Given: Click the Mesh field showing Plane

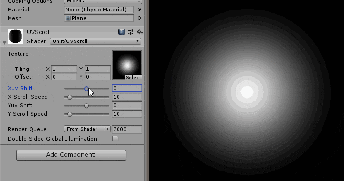Looking at the screenshot, I should click(99, 18).
